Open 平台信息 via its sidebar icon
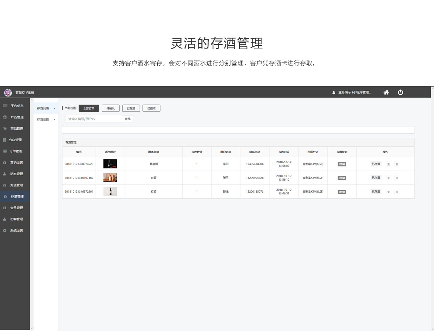The height and width of the screenshot is (331, 434). point(5,106)
